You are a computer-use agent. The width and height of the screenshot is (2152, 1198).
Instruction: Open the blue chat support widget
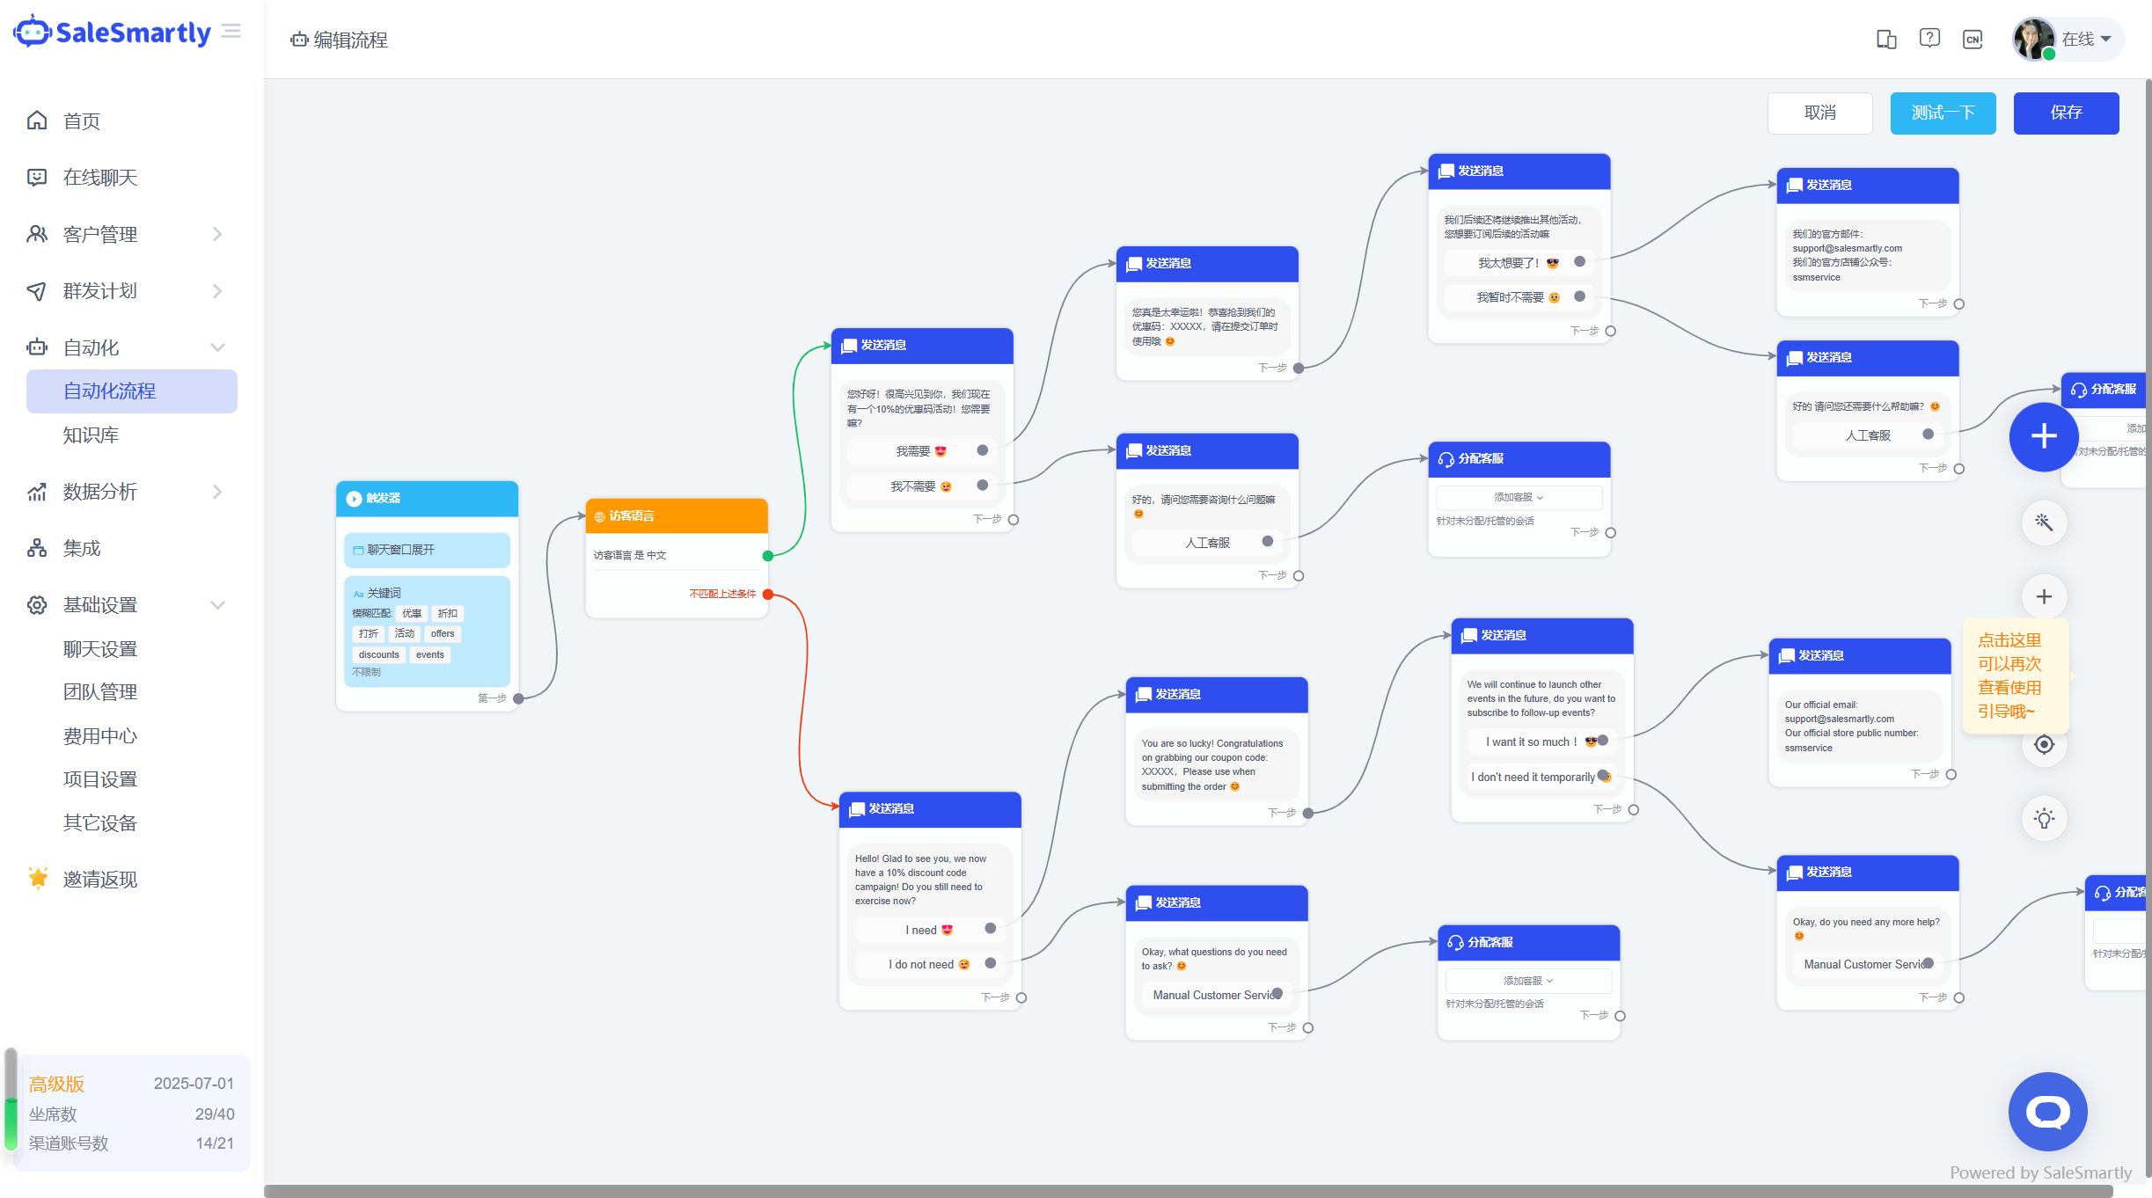[x=2047, y=1111]
